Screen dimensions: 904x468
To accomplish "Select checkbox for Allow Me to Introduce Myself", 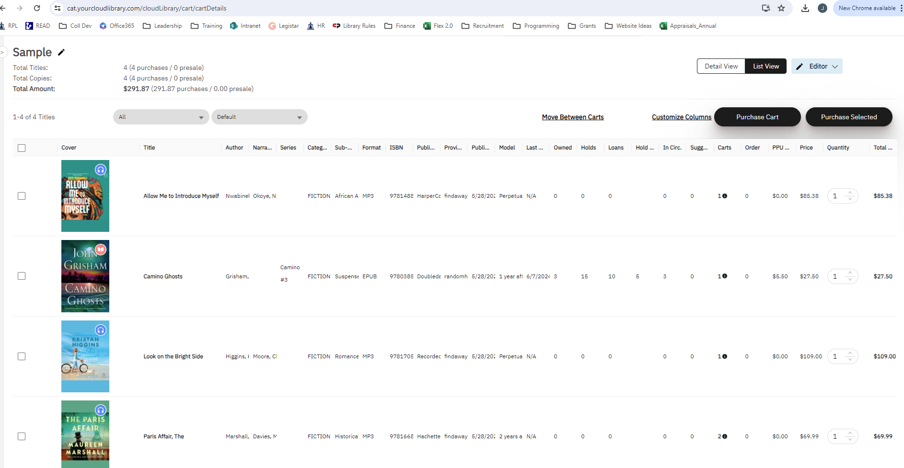I will [22, 196].
